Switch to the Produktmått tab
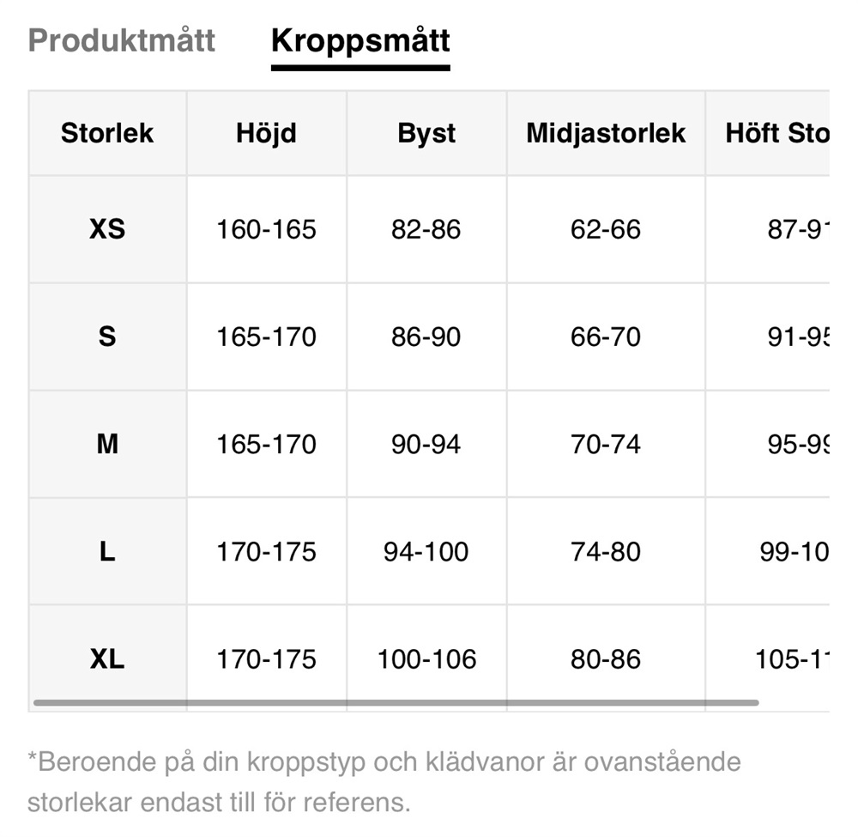 click(121, 40)
